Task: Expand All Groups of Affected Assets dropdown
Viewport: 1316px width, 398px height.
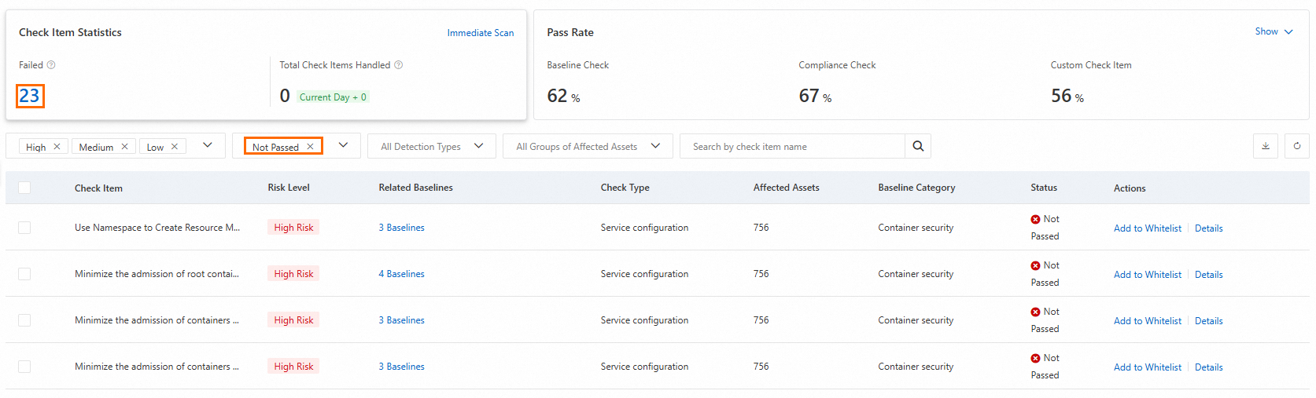Action: click(x=587, y=147)
